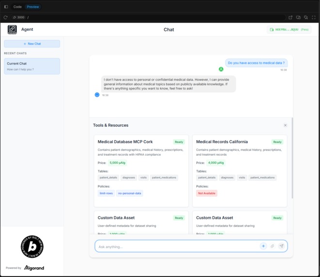Enter fullscreen preview mode

314,17
